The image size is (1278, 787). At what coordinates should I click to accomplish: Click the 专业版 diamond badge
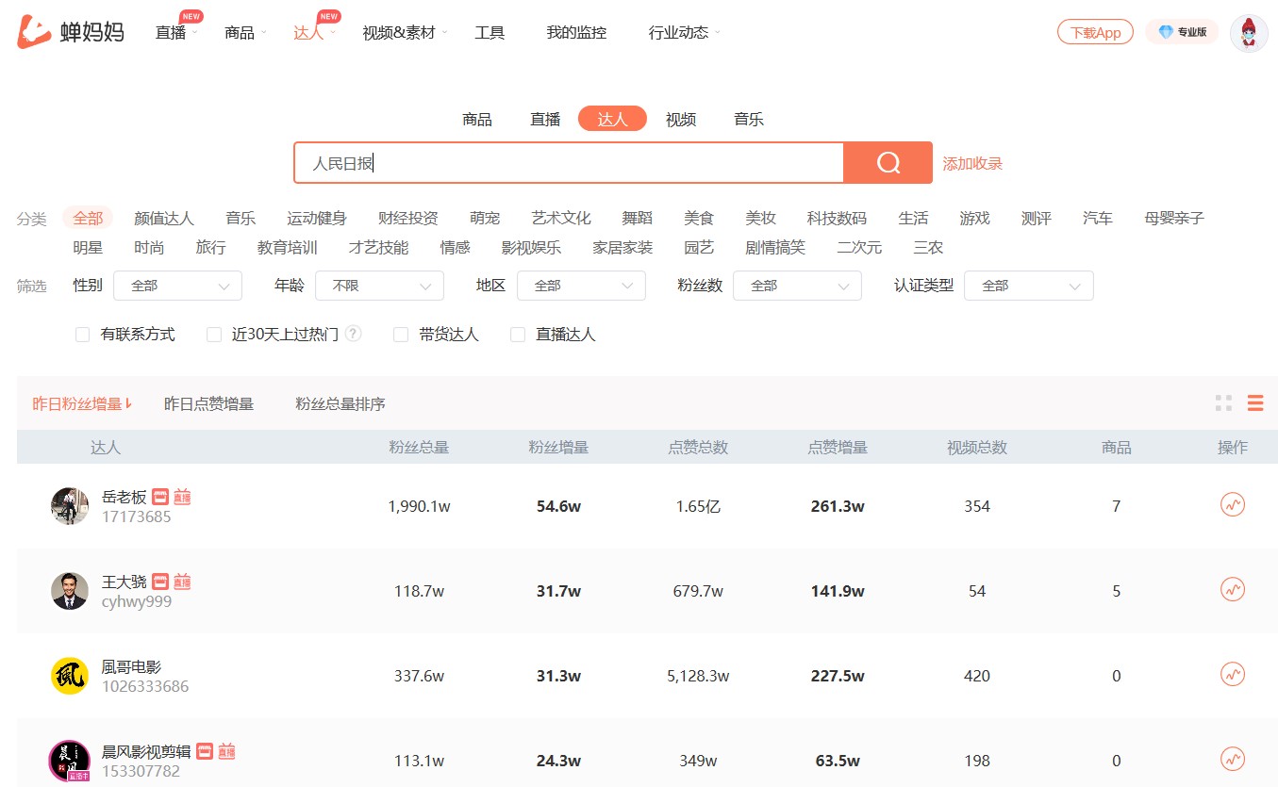[1182, 32]
